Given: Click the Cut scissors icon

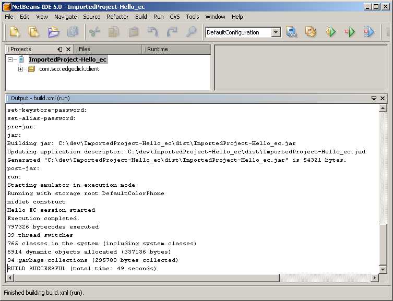Looking at the screenshot, I should point(94,32).
